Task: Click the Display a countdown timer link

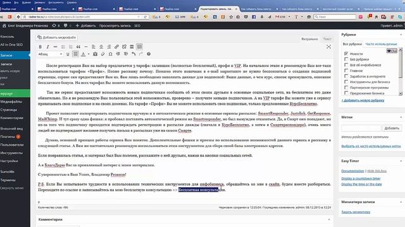Action: coord(361,178)
